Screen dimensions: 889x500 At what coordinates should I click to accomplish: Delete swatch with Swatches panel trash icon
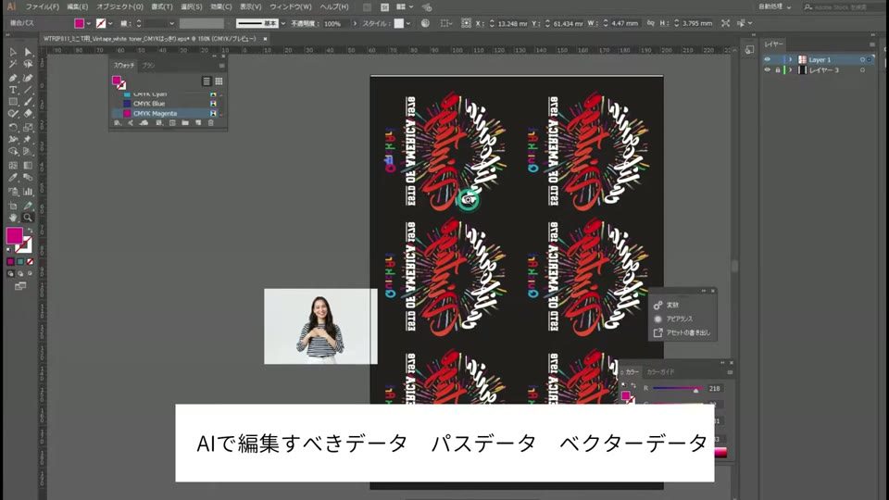[210, 123]
